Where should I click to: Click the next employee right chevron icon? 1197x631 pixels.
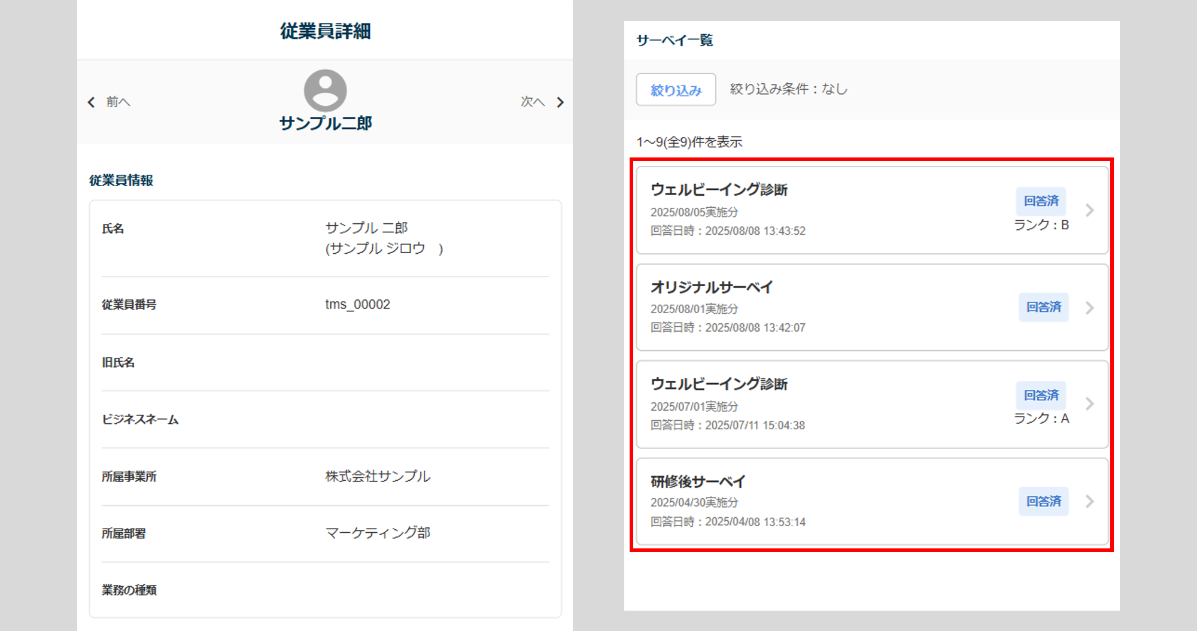(x=560, y=102)
